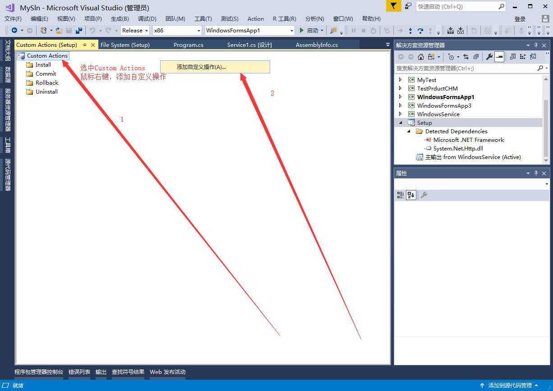Click the feedback icon beside quick launch

coord(408,6)
